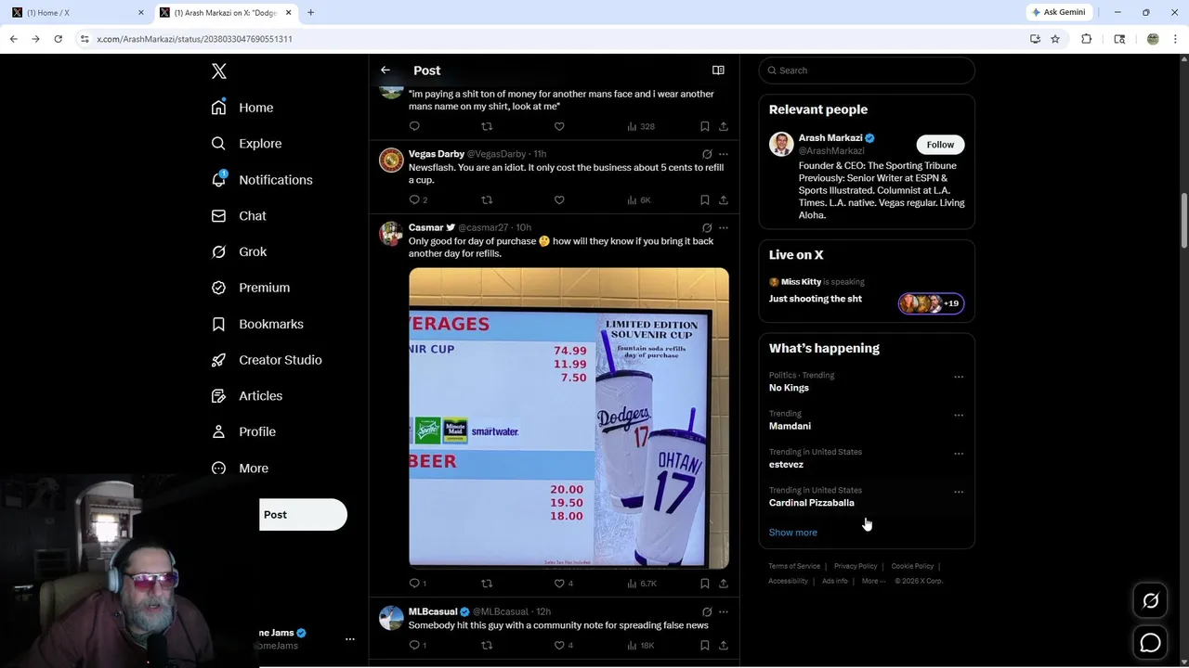Open Articles in sidebar
The image size is (1189, 668).
(247, 396)
